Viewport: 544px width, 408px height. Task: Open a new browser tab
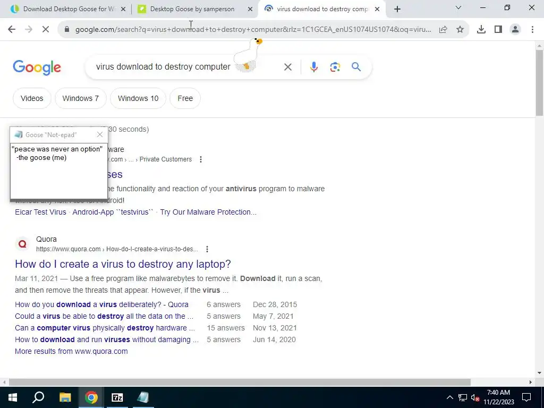click(397, 10)
